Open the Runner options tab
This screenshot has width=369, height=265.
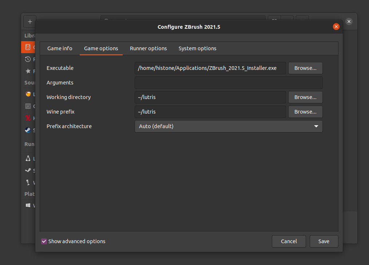[148, 48]
